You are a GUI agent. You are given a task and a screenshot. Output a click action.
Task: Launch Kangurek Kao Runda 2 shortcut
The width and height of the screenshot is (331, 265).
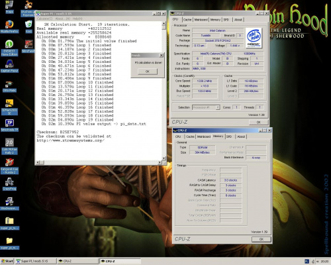point(9,166)
